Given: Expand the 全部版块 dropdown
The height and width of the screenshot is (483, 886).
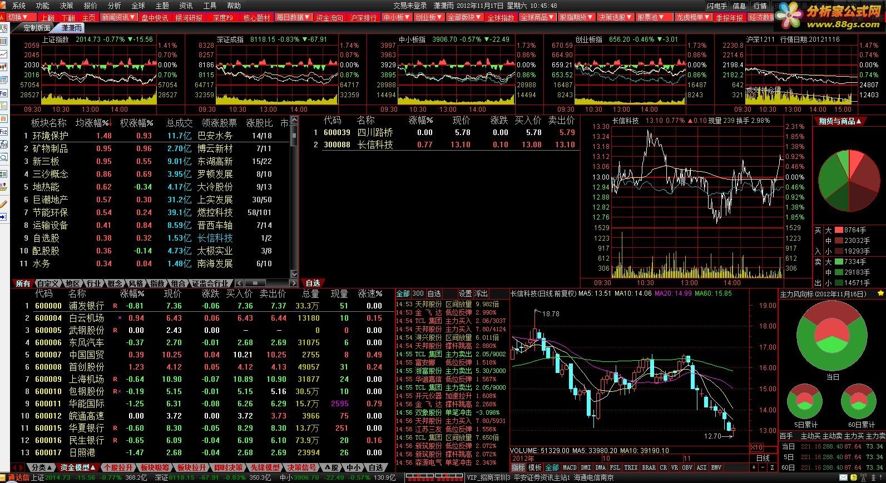Looking at the screenshot, I should click(x=464, y=17).
